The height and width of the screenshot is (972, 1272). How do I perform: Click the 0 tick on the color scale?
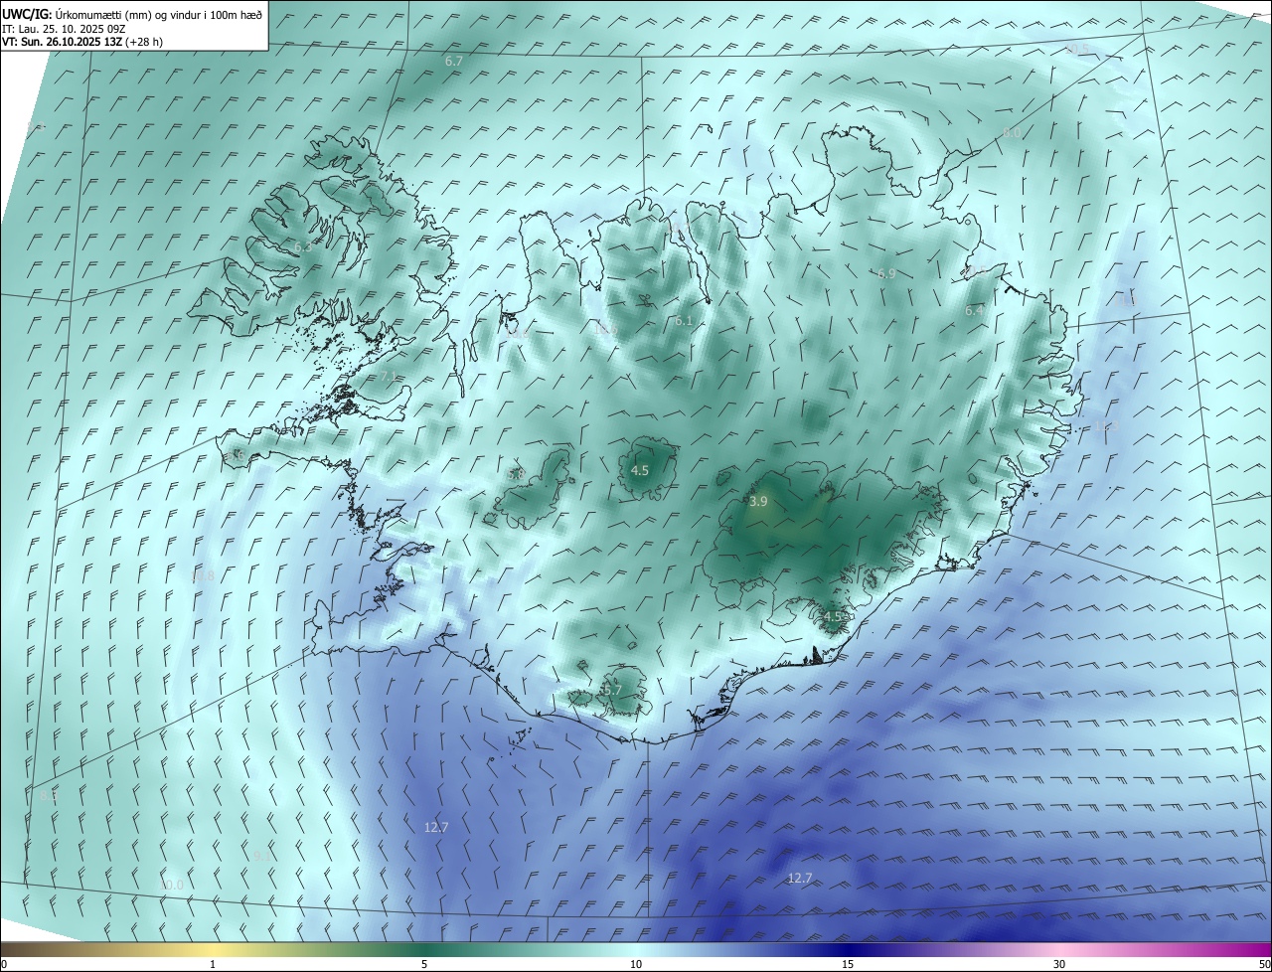point(4,964)
